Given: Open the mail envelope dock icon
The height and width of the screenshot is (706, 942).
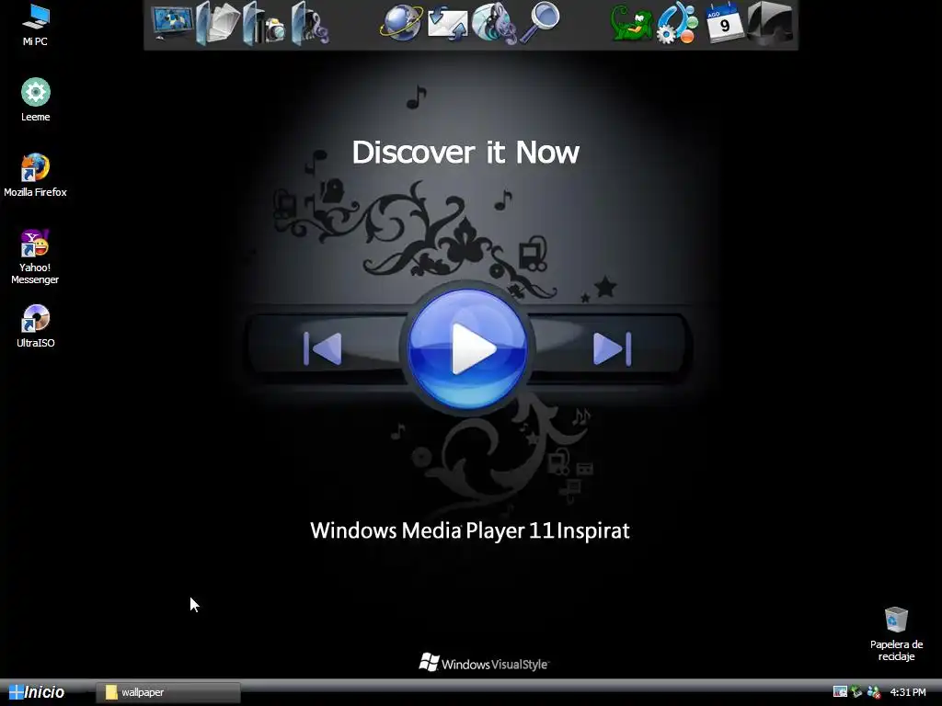Looking at the screenshot, I should 448,24.
